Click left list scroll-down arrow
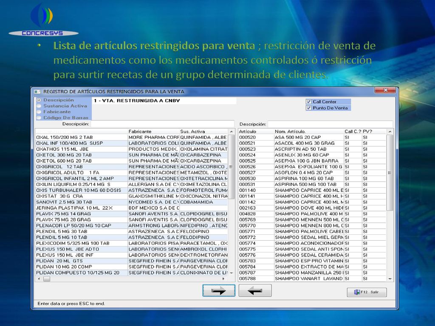This screenshot has height=326, width=435. 232,273
